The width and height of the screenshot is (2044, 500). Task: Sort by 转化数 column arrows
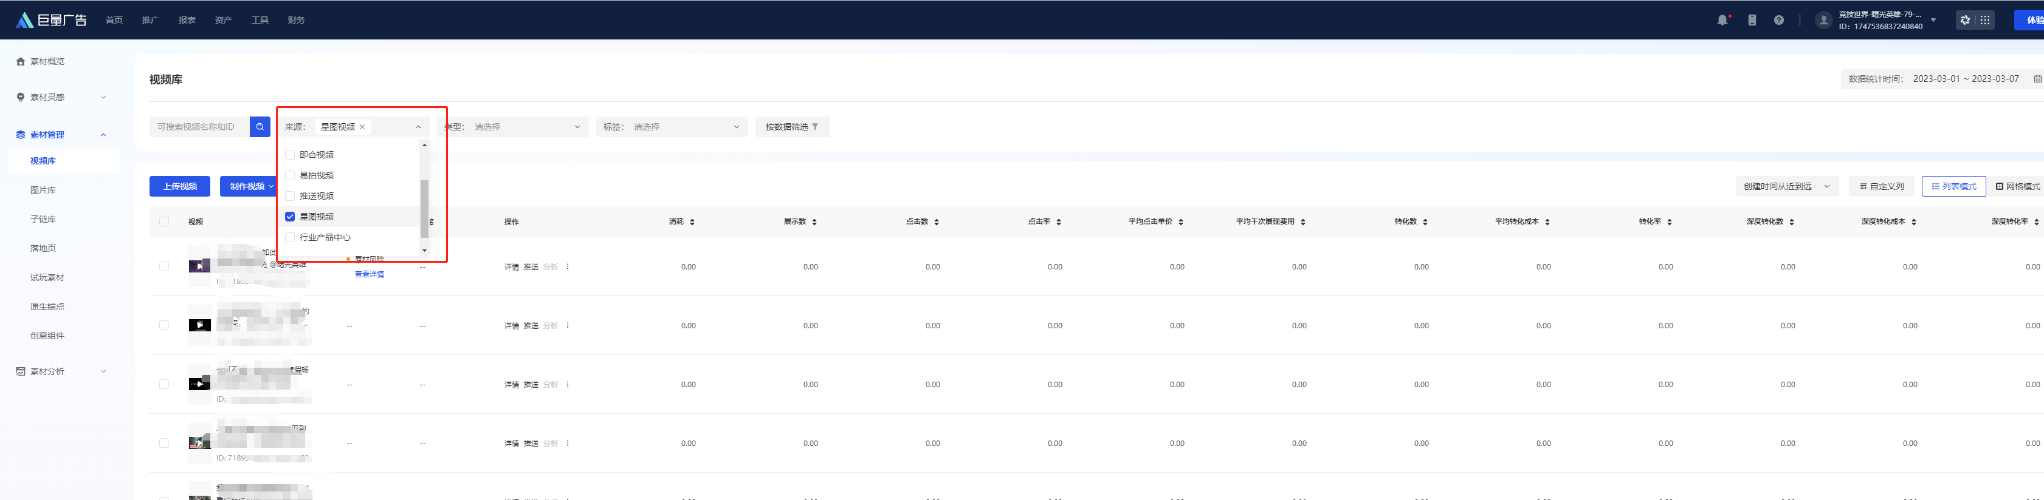(1425, 222)
